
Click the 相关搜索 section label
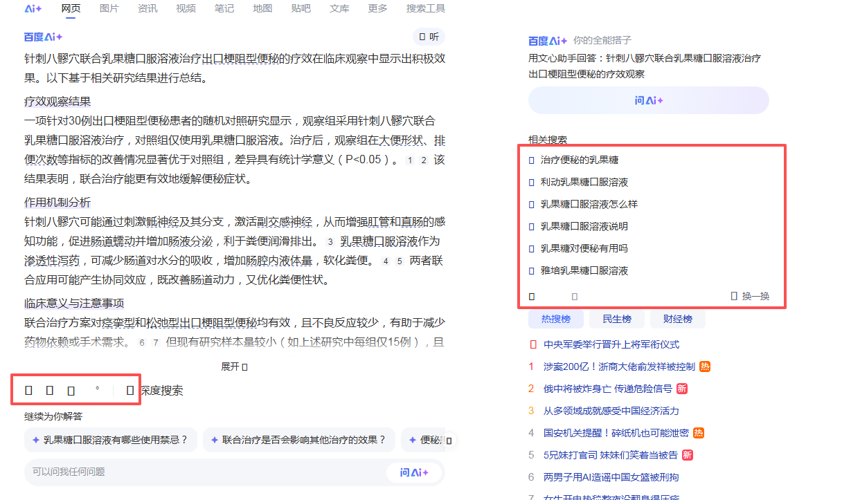[548, 140]
